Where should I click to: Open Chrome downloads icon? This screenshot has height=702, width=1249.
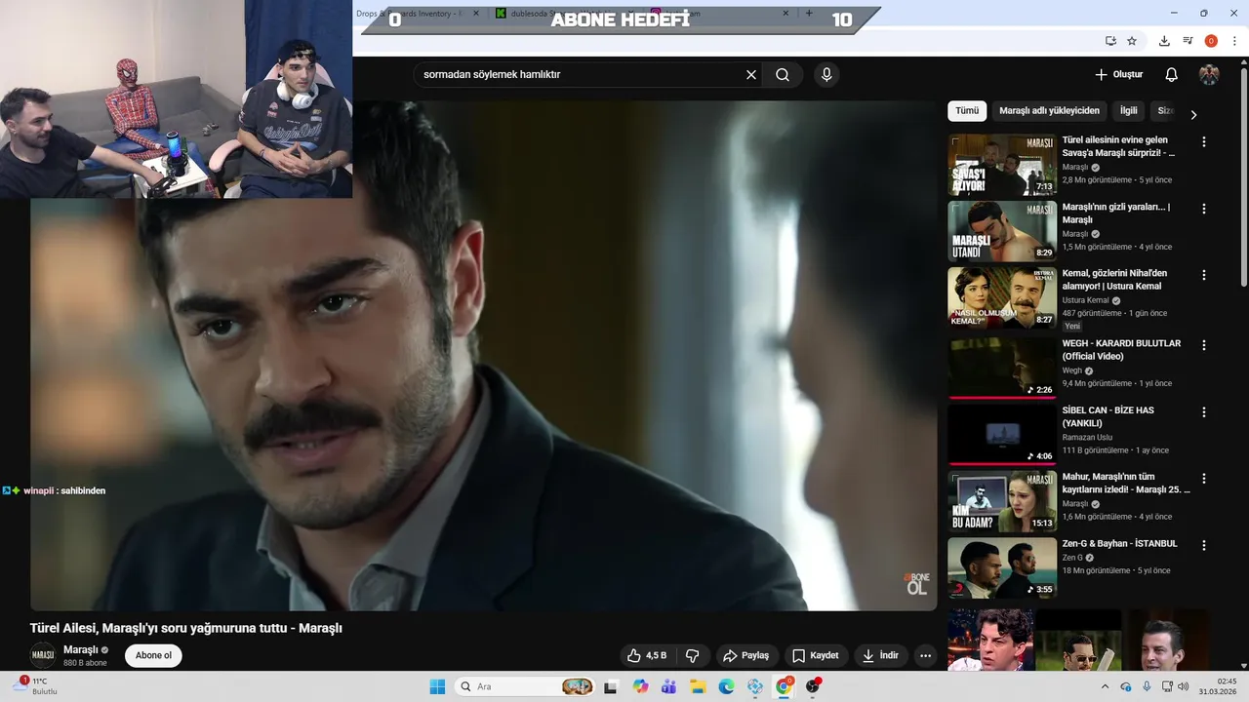click(1164, 41)
